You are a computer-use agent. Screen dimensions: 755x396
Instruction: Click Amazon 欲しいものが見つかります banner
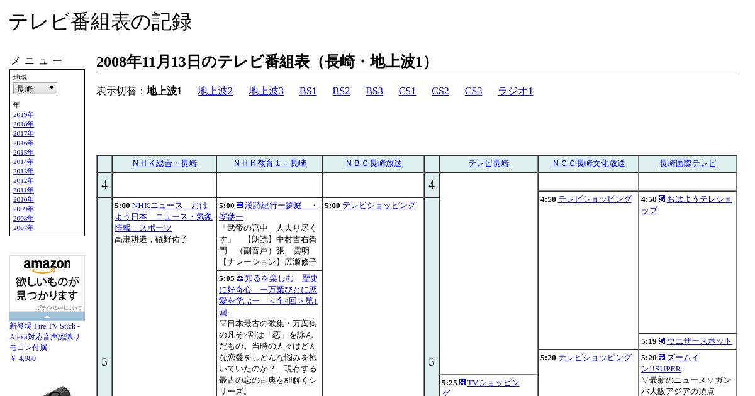47,289
